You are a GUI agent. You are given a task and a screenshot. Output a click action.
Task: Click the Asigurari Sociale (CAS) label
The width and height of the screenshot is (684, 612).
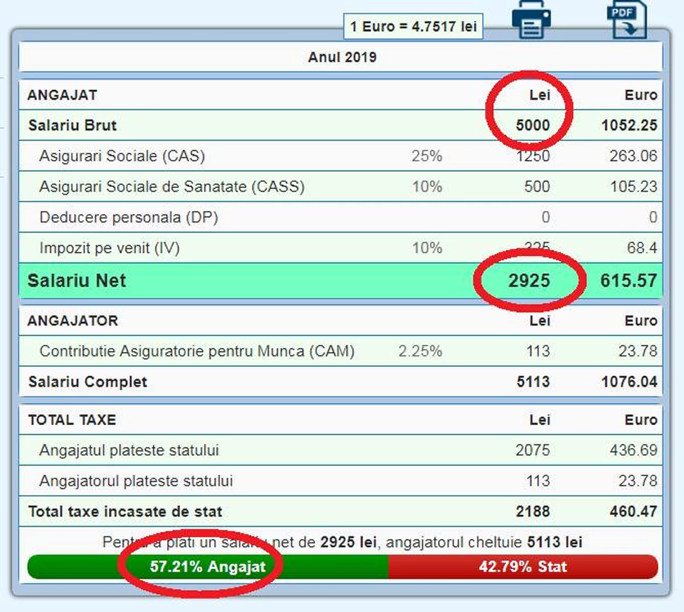pyautogui.click(x=122, y=156)
